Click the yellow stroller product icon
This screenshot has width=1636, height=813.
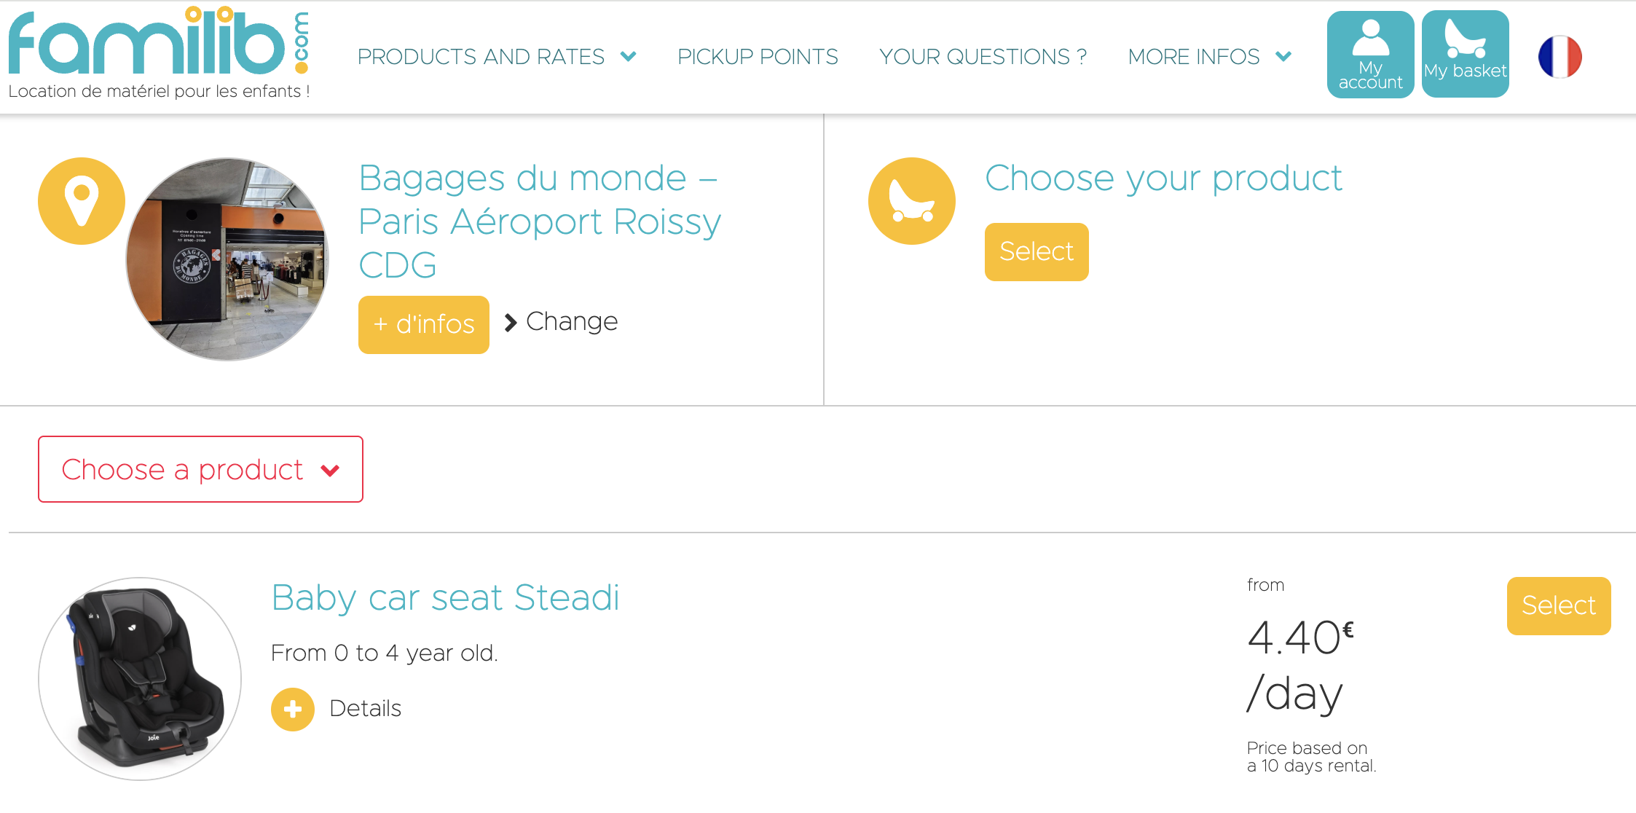pyautogui.click(x=911, y=201)
